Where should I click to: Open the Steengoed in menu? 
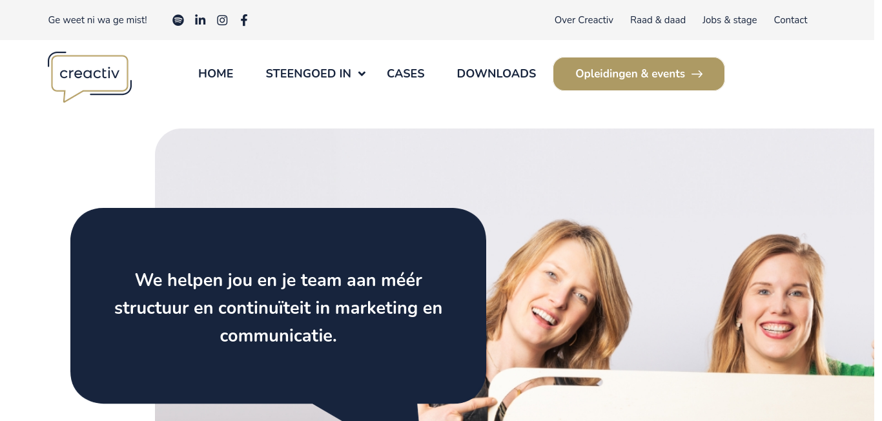click(x=309, y=74)
